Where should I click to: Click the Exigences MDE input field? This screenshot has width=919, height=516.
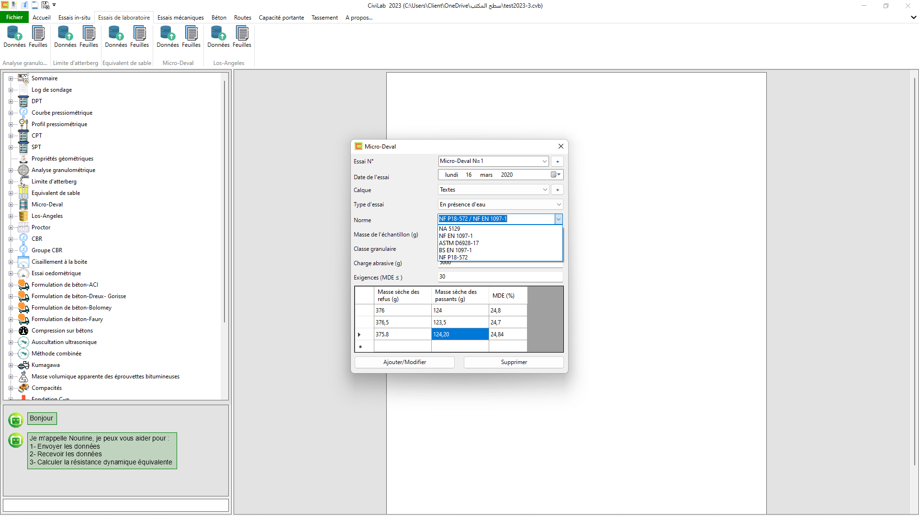pos(500,277)
